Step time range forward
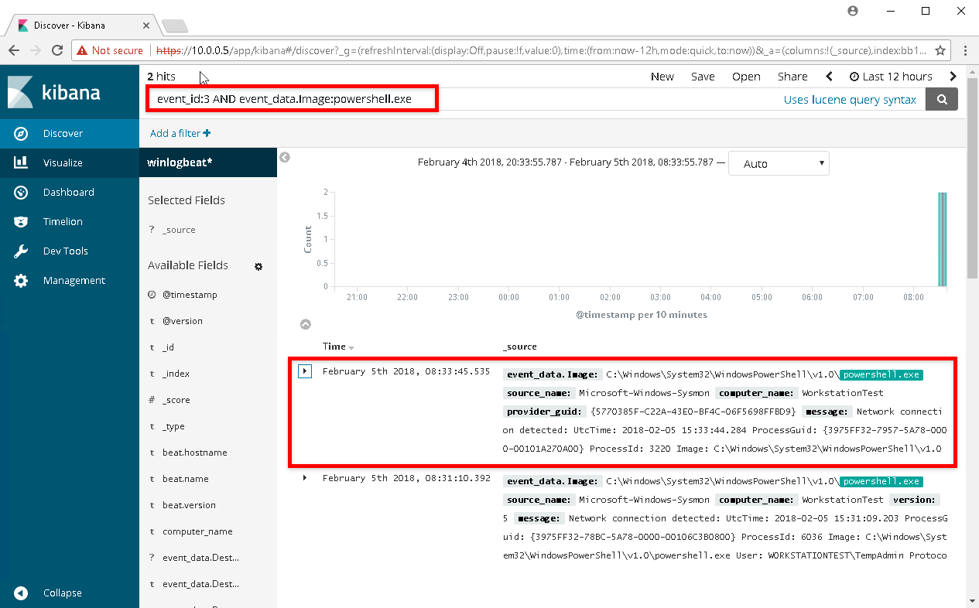 pyautogui.click(x=953, y=77)
